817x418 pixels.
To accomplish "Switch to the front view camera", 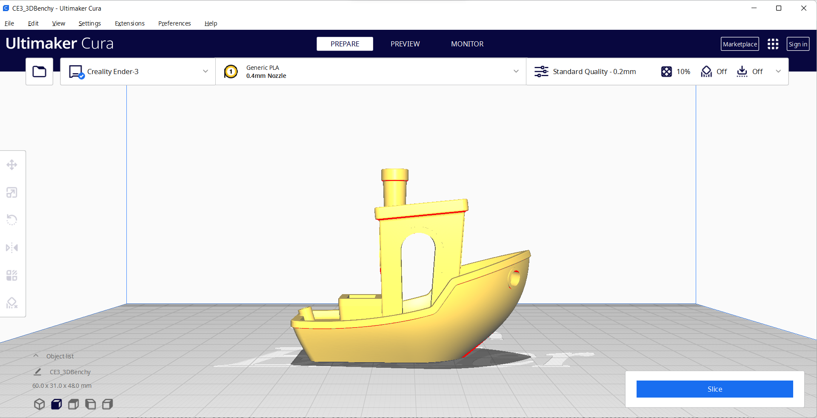I will tap(56, 404).
